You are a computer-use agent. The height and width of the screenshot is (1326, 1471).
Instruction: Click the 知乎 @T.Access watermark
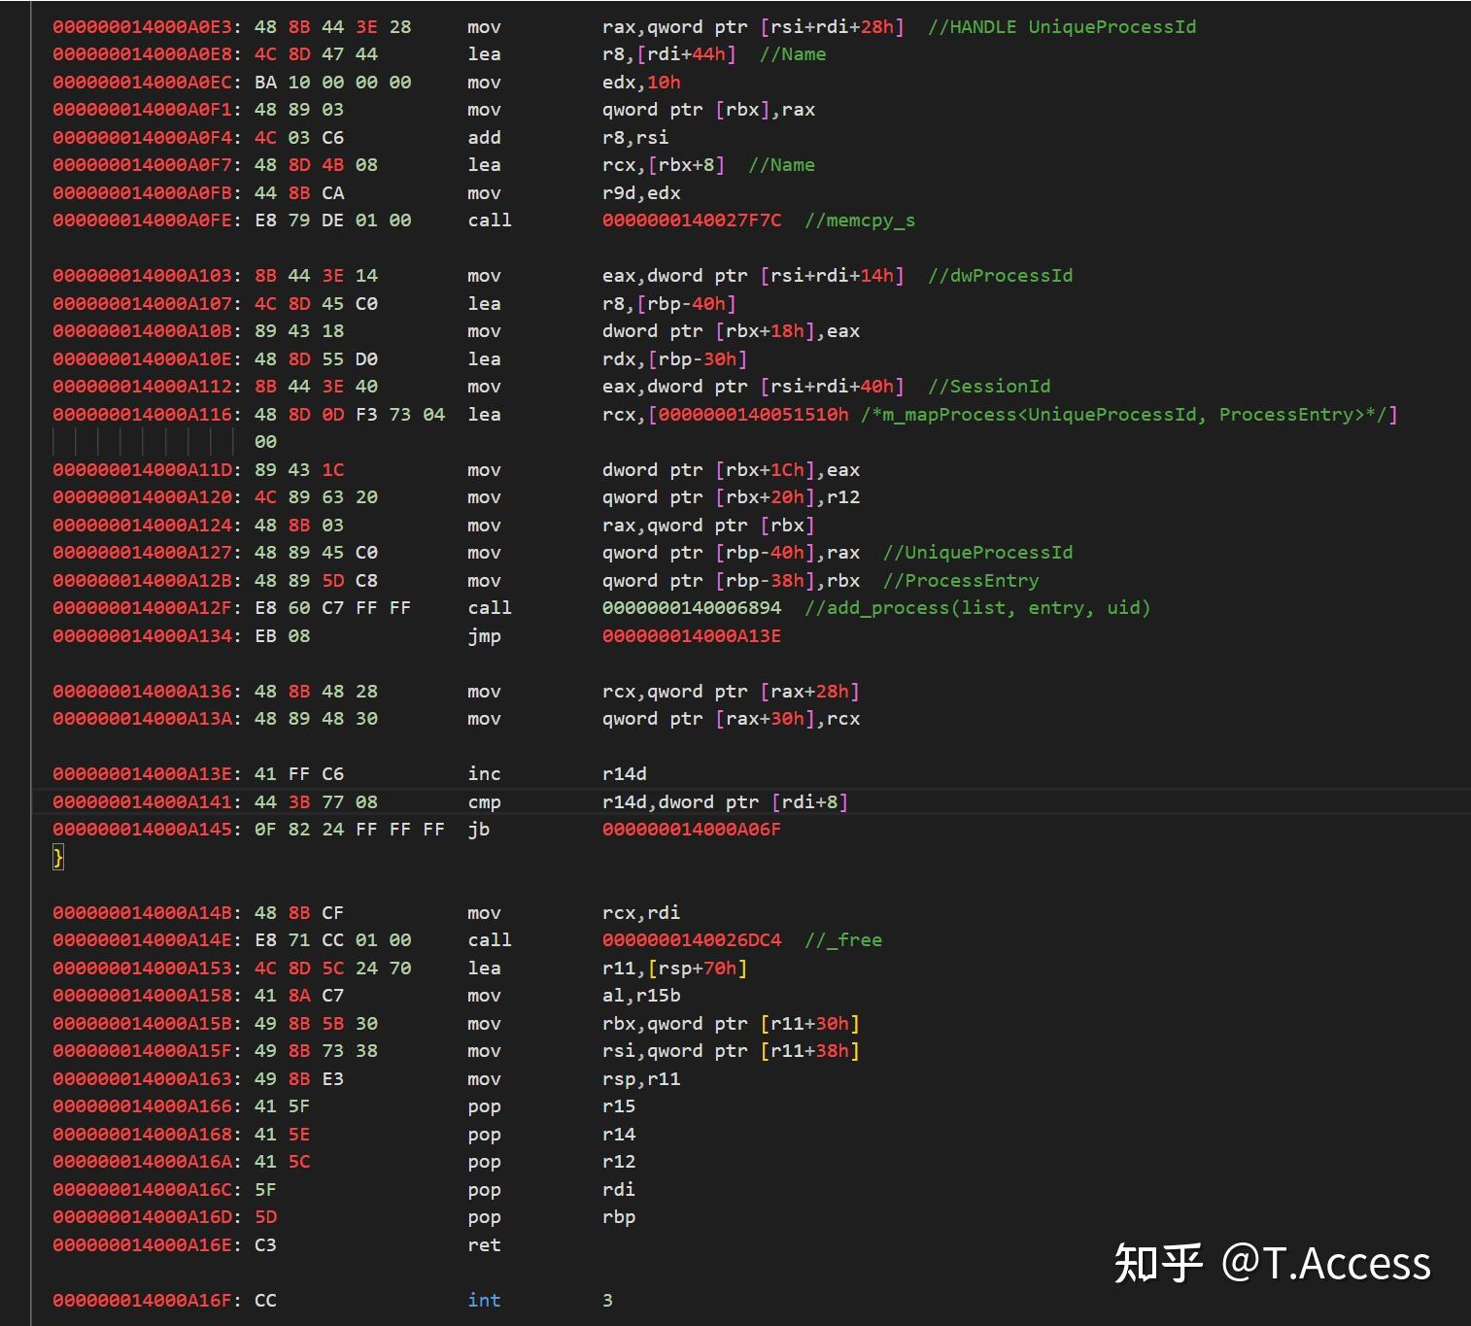tap(1271, 1263)
